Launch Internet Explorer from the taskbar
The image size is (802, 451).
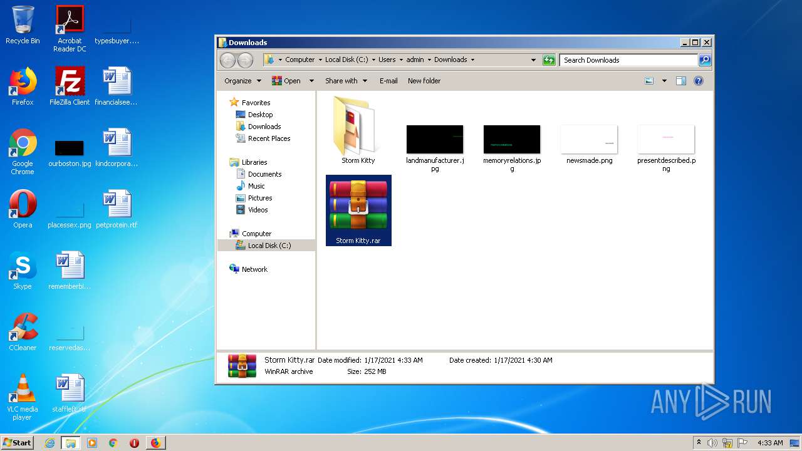49,443
